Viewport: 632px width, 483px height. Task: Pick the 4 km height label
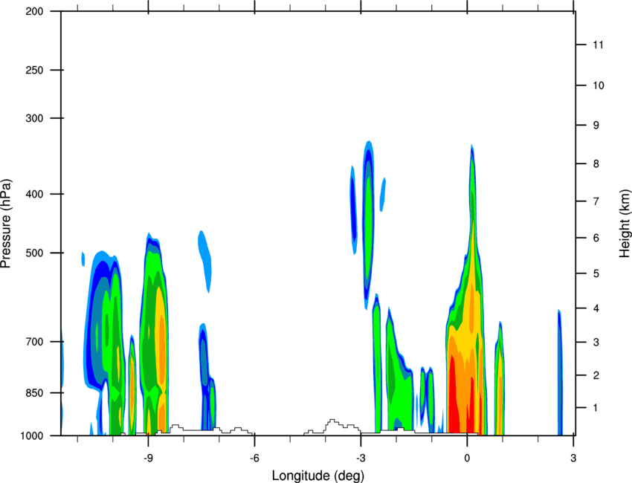(596, 308)
